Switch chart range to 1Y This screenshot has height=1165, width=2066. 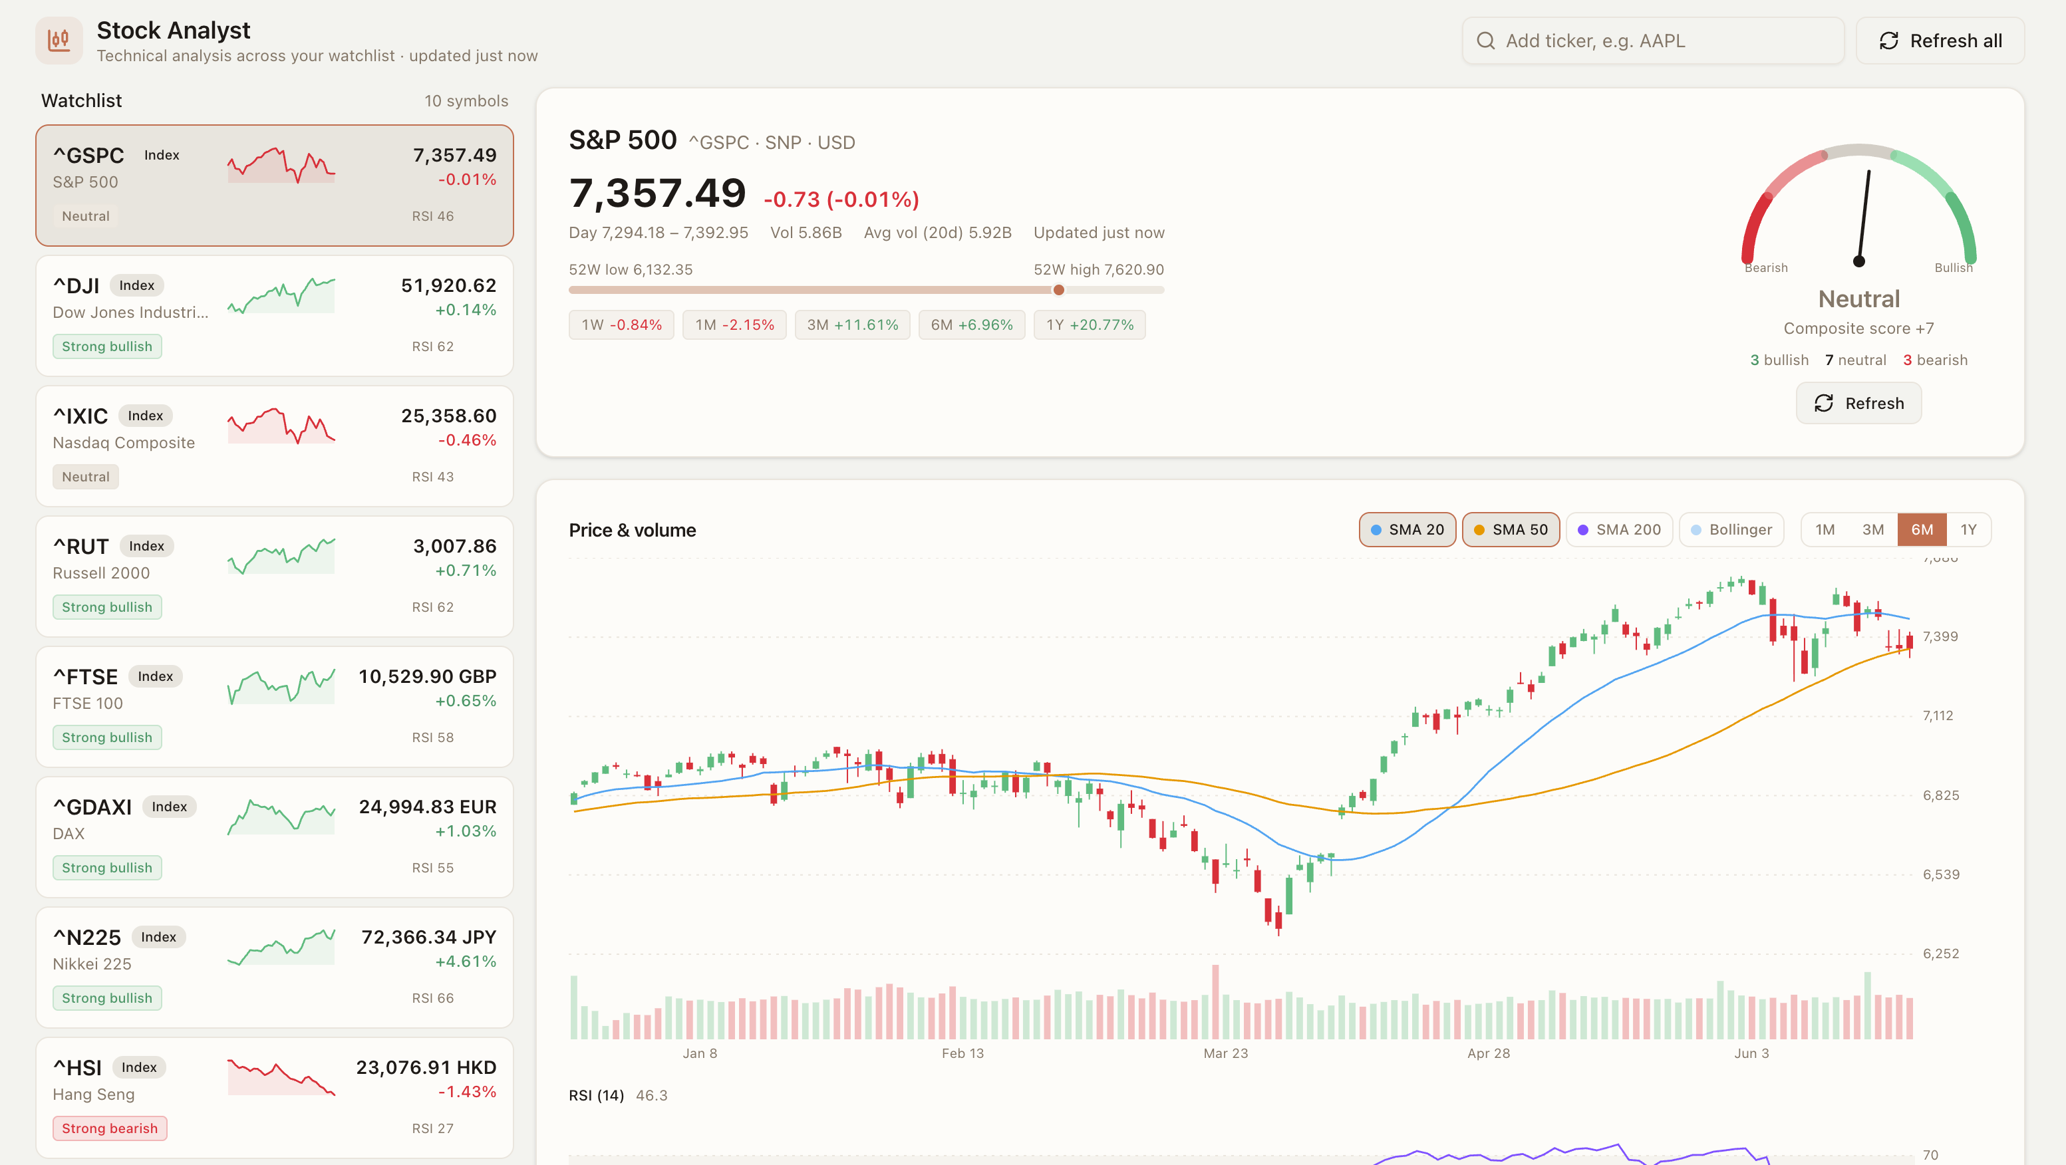coord(1968,530)
